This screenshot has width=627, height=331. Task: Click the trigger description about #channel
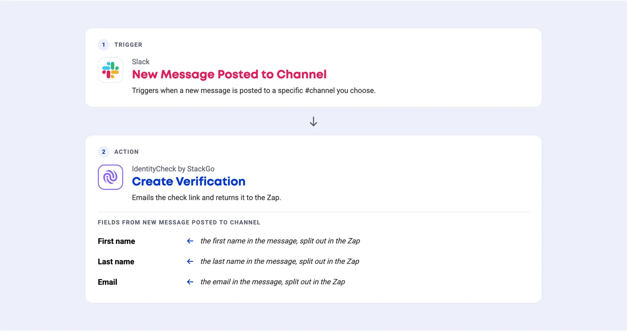254,90
